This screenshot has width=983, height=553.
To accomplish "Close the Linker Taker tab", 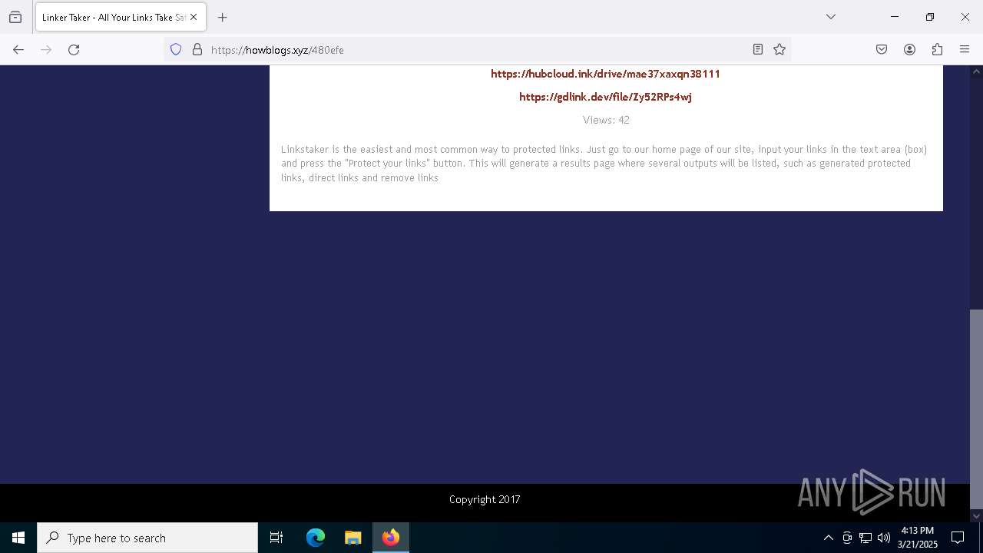I will 194,17.
